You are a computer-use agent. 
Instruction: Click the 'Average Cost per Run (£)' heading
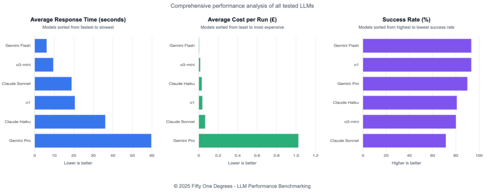[242, 20]
